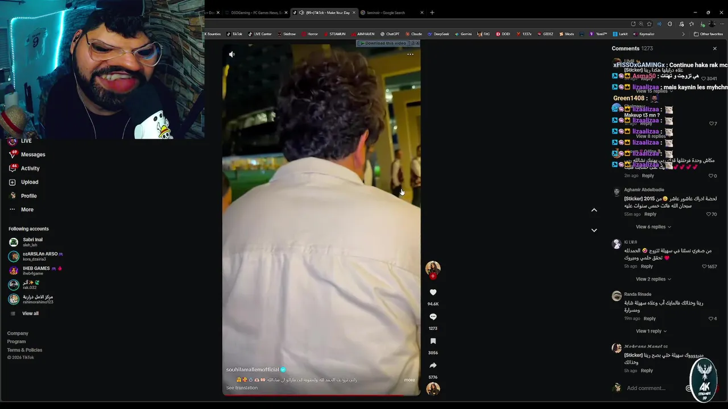Open the Skidrow bookmark
Image resolution: width=728 pixels, height=409 pixels.
(x=287, y=34)
